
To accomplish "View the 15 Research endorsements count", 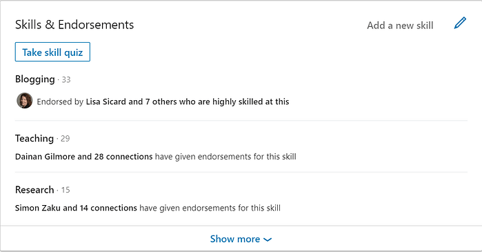I will (x=66, y=190).
